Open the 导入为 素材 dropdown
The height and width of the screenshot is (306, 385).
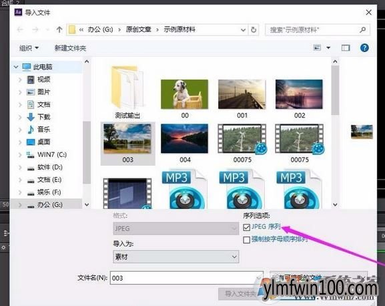pyautogui.click(x=175, y=257)
